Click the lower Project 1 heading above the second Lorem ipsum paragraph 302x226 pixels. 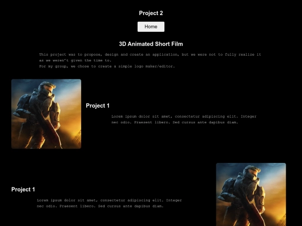[23, 189]
